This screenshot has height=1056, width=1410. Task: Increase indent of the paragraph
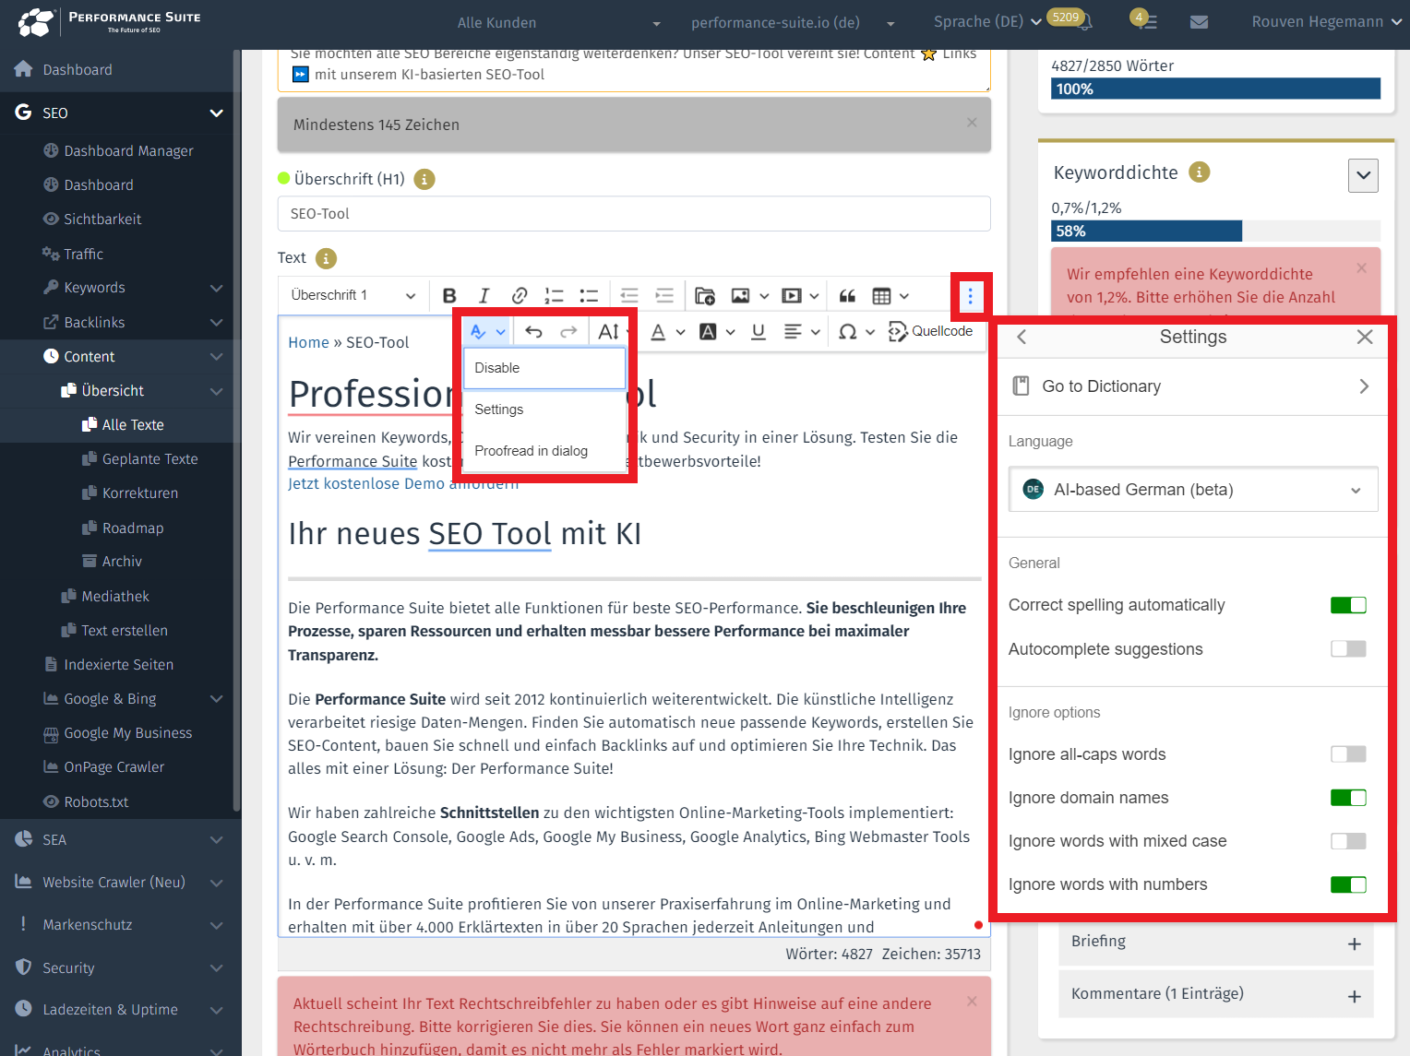point(664,296)
